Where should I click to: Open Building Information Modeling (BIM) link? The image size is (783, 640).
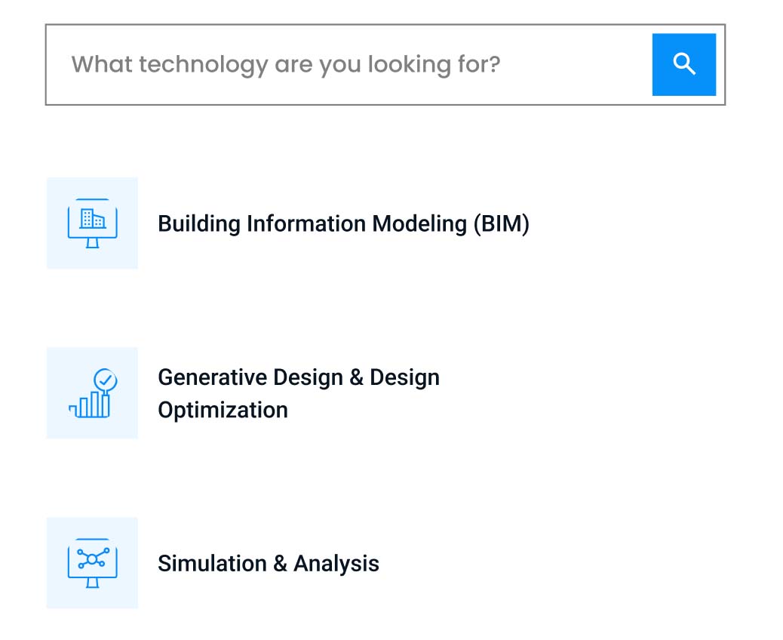[x=343, y=224]
